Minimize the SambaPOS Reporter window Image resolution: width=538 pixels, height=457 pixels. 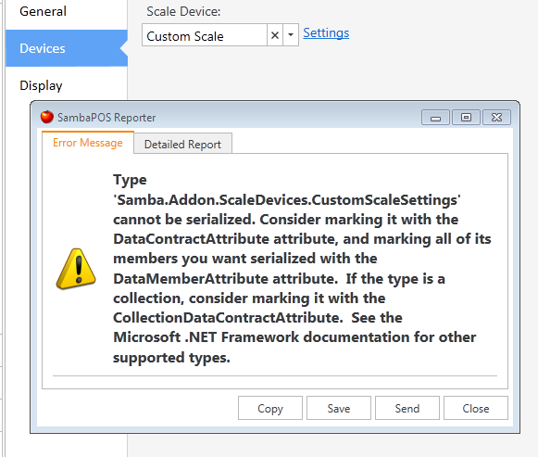(x=435, y=118)
